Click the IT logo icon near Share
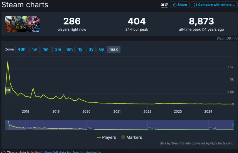Screen dimensions: 238x153 (164, 5)
